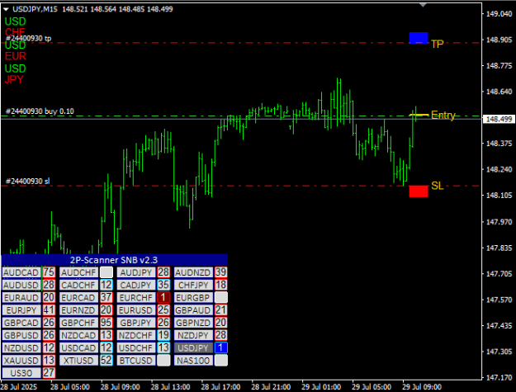Switch to XAUUSD gold chart
Image resolution: width=516 pixels, height=392 pixels.
tap(21, 360)
